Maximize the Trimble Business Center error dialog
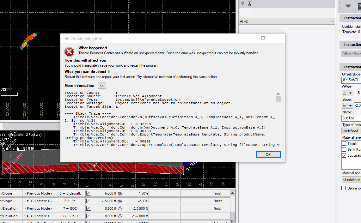Viewport: 361px width, 223px height. point(263,38)
